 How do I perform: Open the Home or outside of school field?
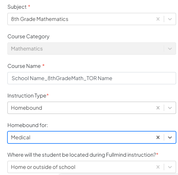coord(92,167)
